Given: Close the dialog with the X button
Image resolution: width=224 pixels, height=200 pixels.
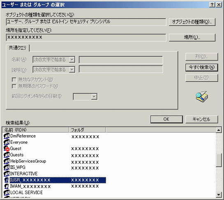Looking at the screenshot, I should coord(219,5).
